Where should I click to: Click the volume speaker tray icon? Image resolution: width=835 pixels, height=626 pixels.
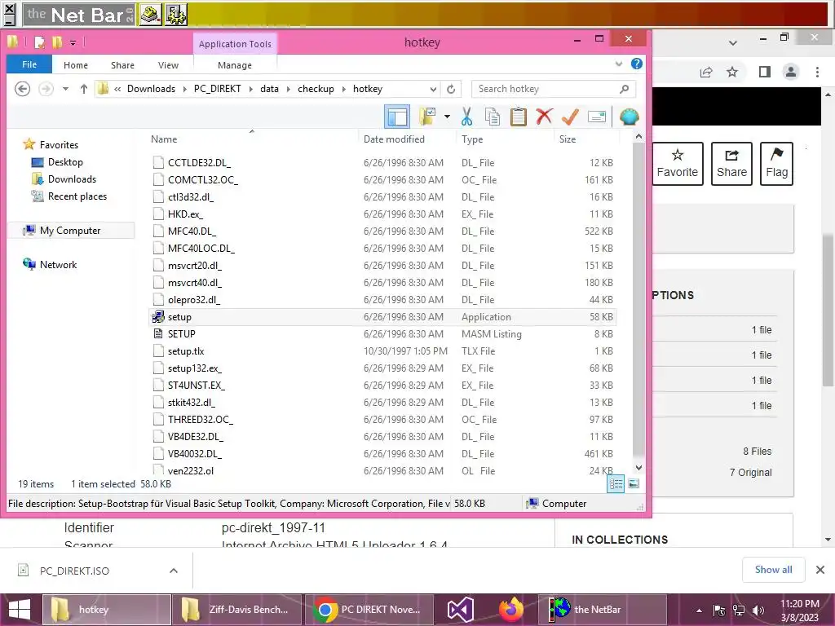(x=758, y=611)
